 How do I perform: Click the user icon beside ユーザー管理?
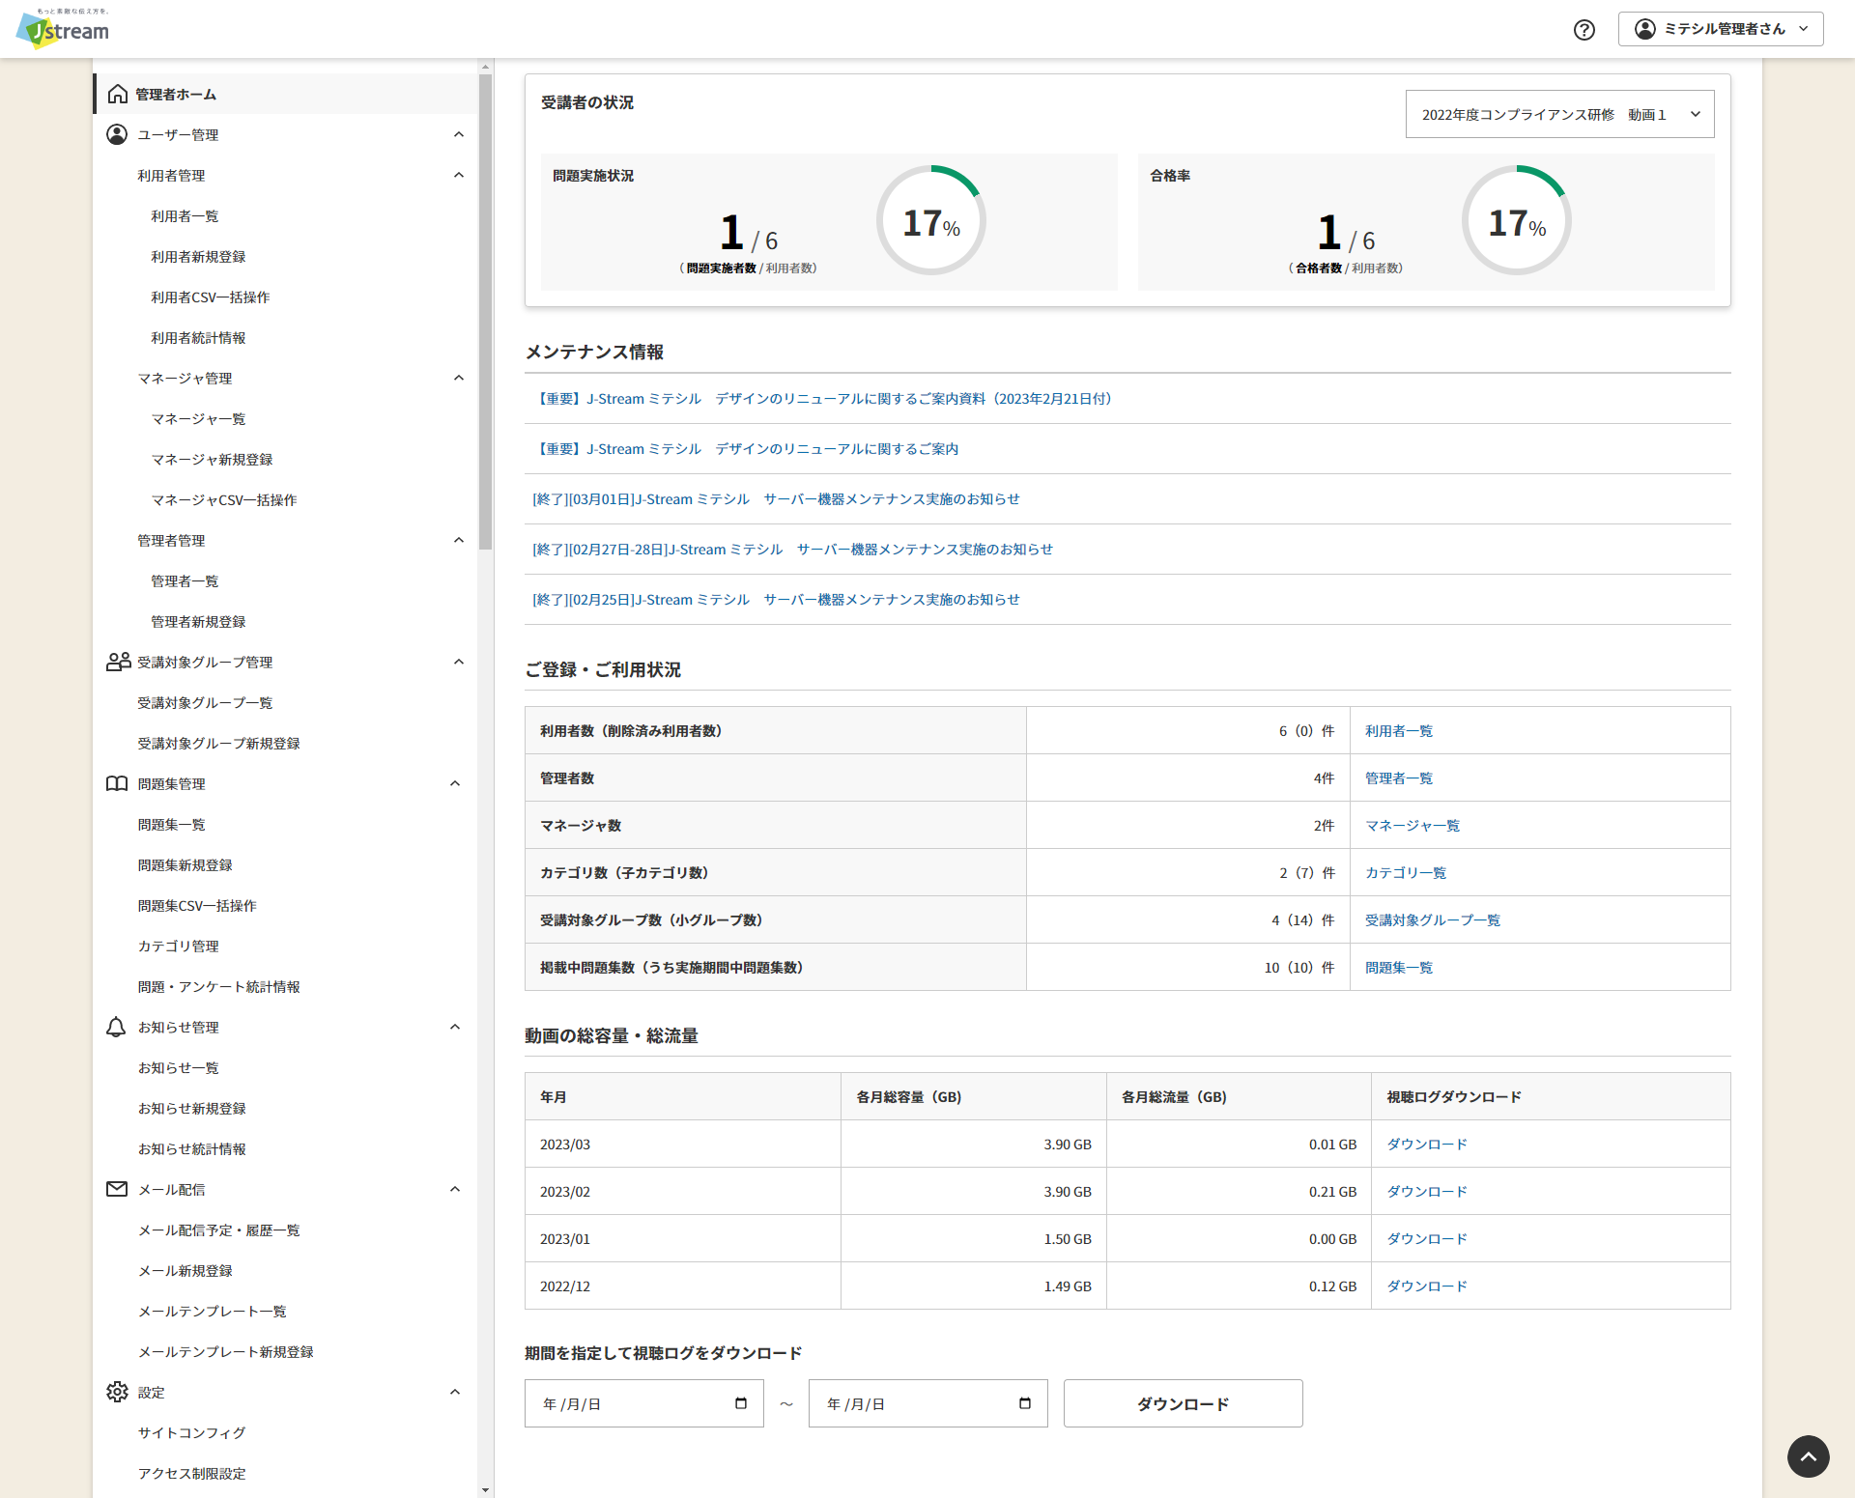tap(117, 134)
